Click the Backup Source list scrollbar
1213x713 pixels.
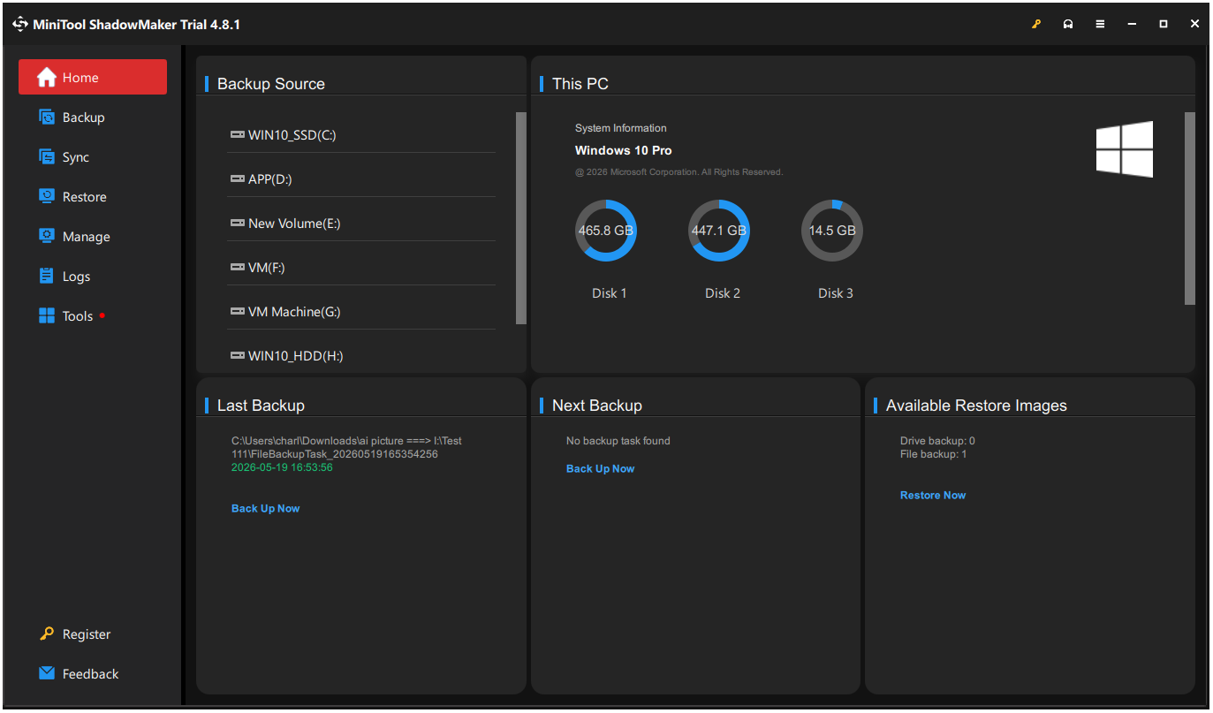pos(521,218)
